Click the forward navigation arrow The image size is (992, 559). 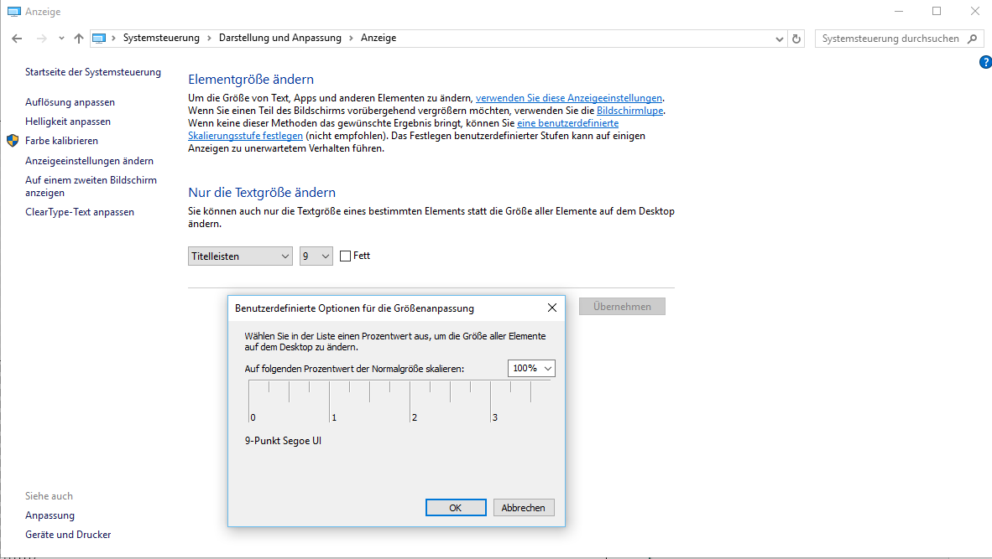click(x=42, y=39)
